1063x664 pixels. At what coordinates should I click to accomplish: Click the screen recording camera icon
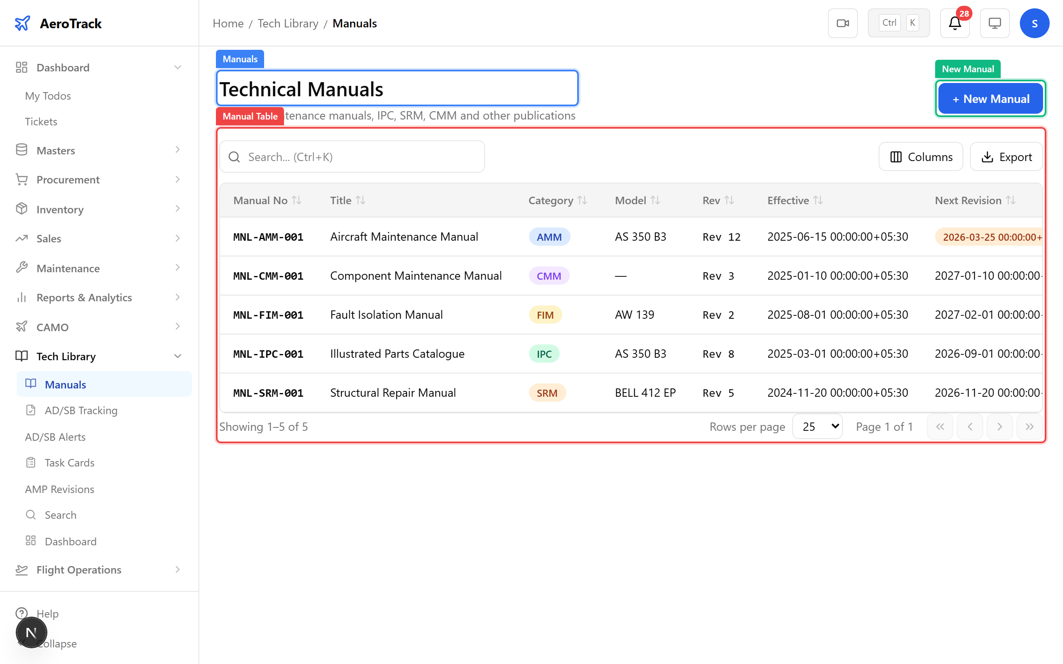point(843,23)
